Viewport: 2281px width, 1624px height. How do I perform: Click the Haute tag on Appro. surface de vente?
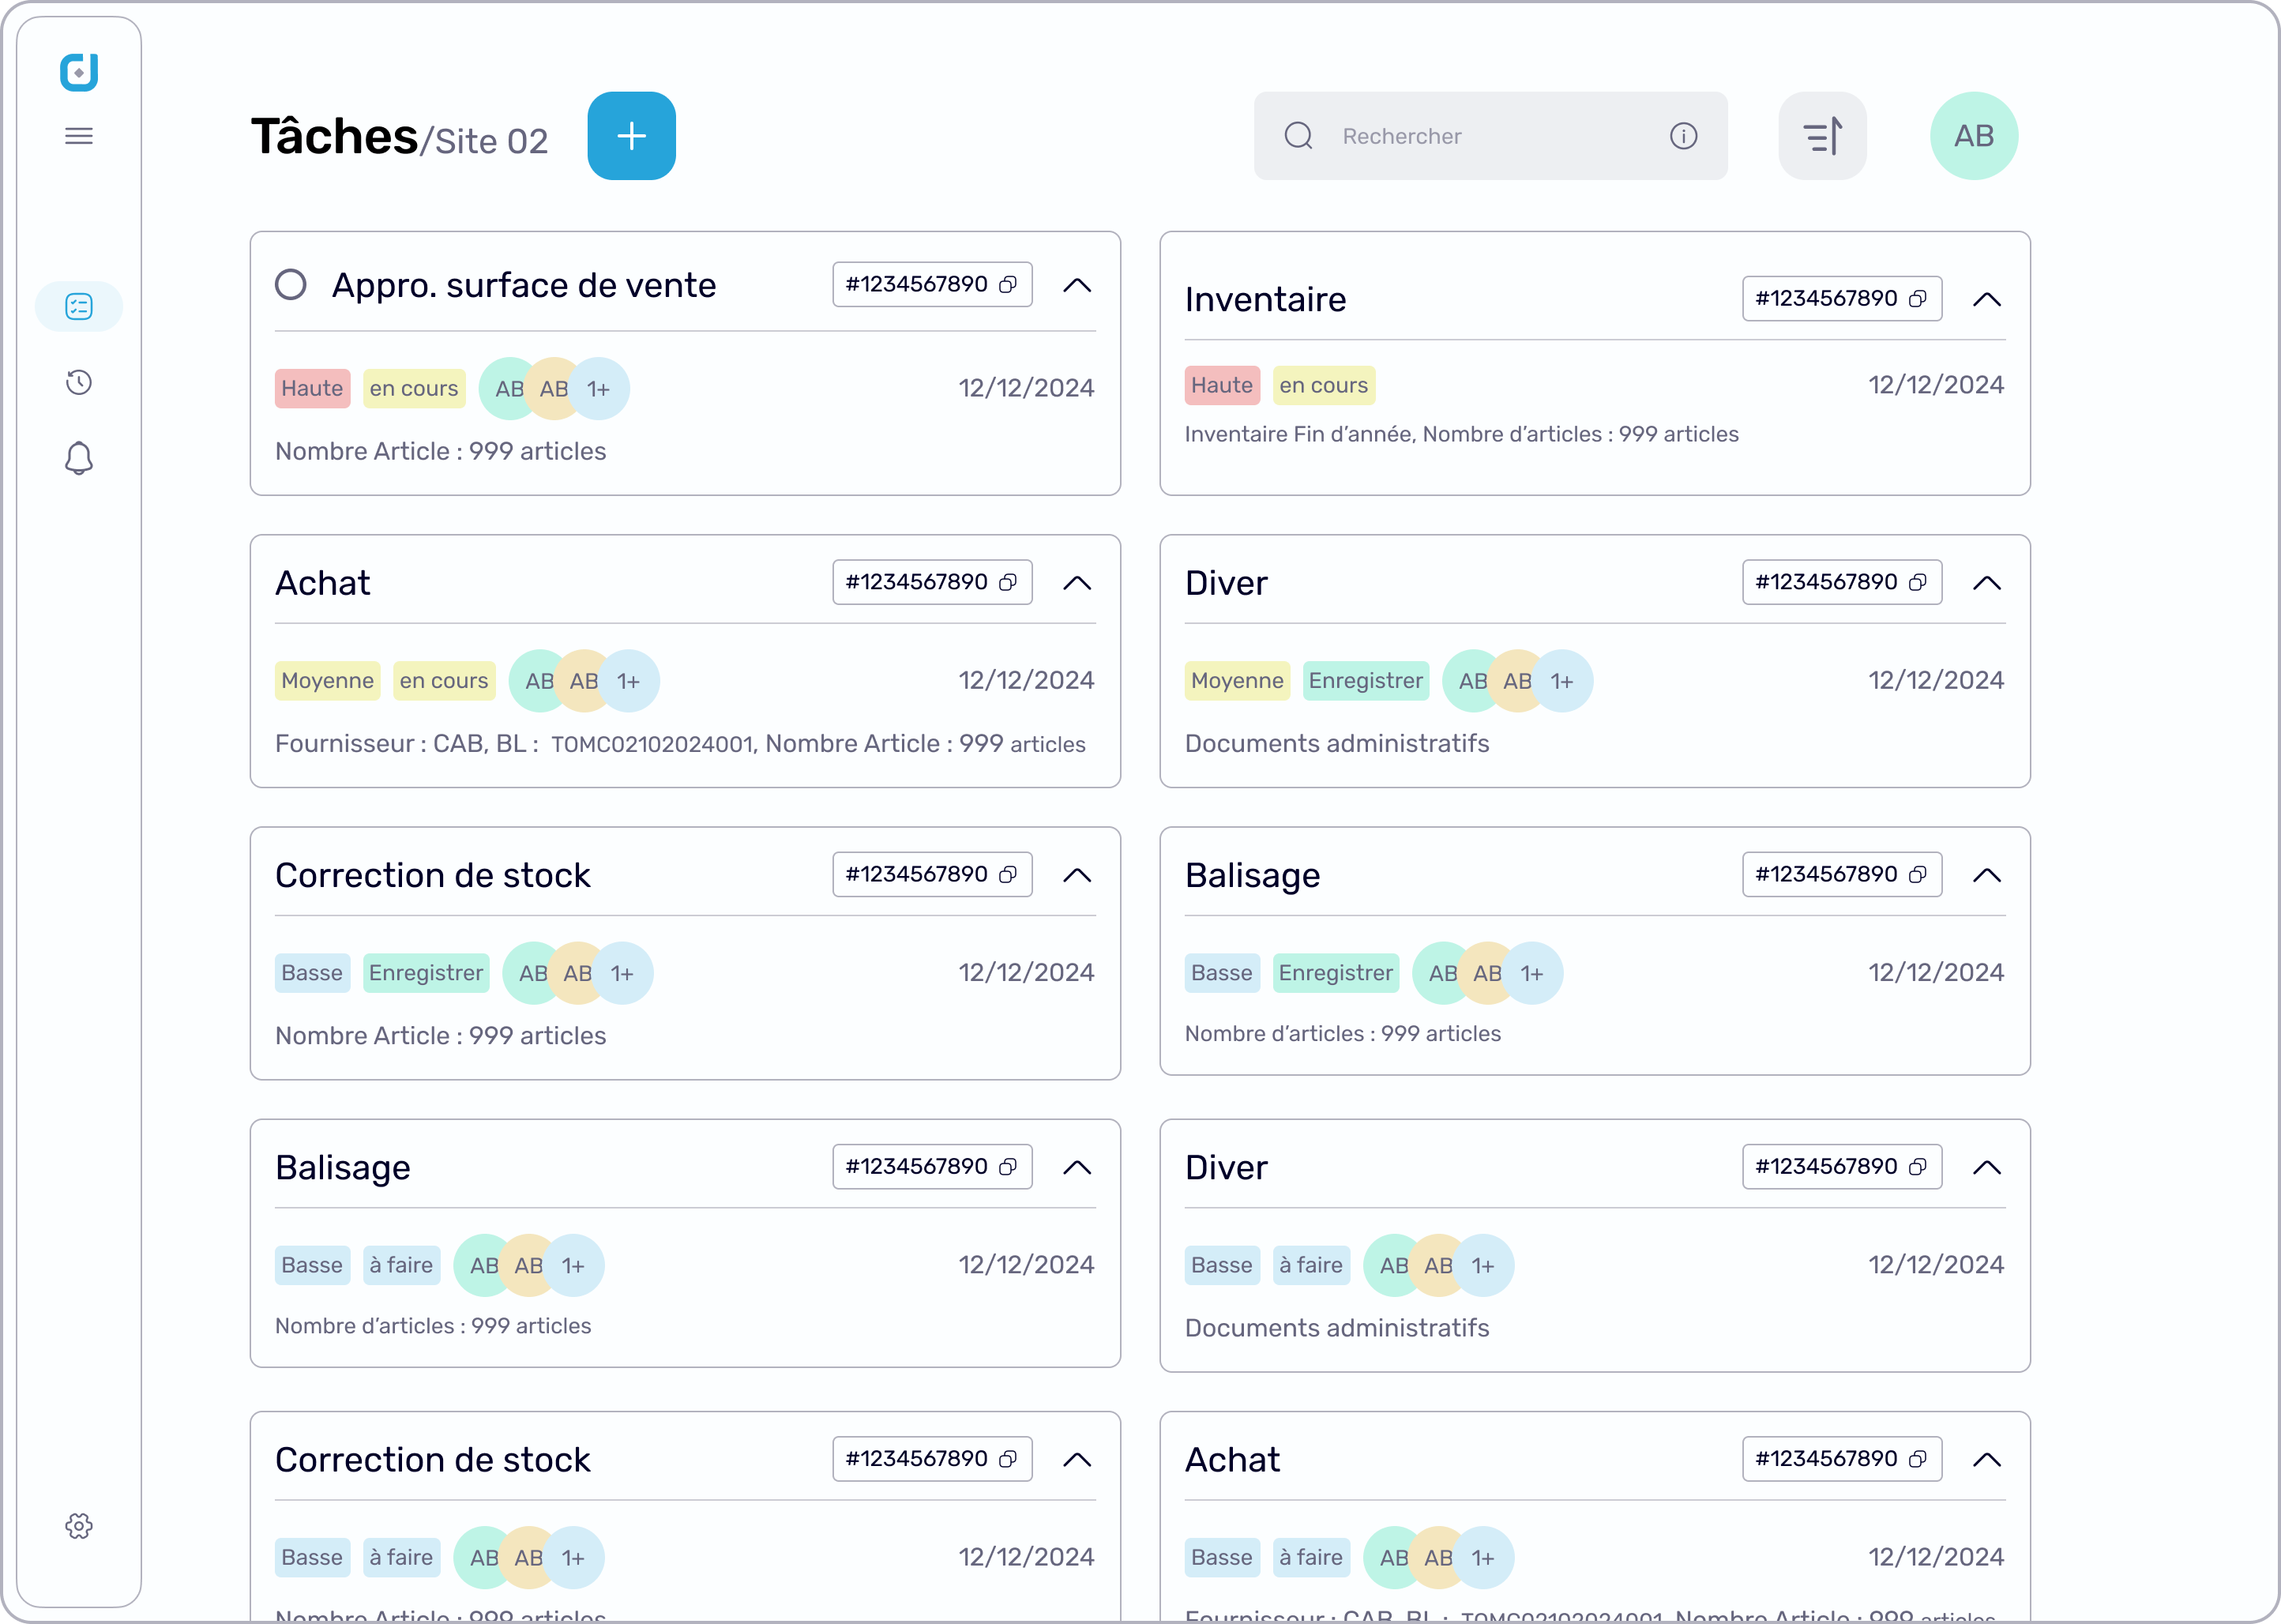point(312,388)
